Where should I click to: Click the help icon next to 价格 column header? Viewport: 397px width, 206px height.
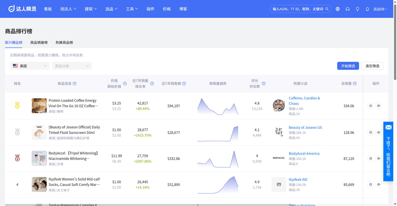click(x=125, y=83)
